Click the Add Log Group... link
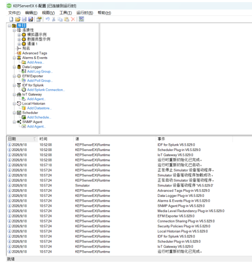 pyautogui.click(x=40, y=72)
